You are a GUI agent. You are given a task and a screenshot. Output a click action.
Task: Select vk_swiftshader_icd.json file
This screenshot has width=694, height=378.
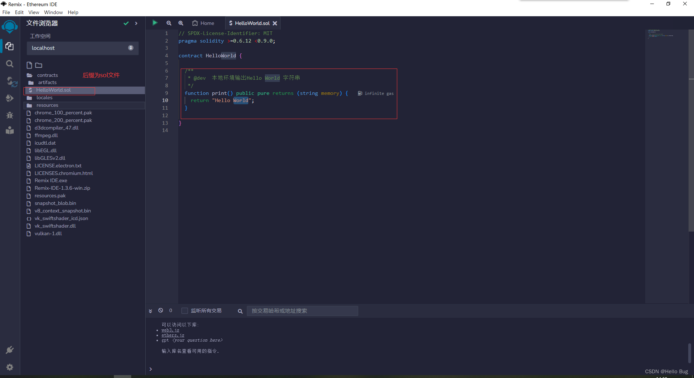(x=61, y=219)
